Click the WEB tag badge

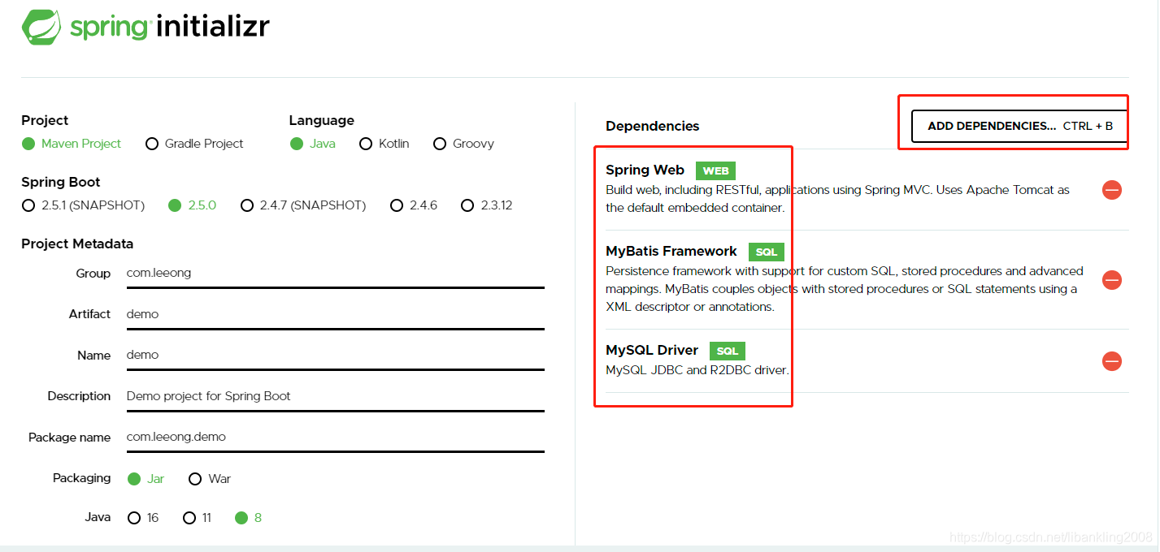(x=715, y=170)
